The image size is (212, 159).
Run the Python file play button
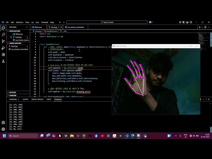pyautogui.click(x=199, y=27)
